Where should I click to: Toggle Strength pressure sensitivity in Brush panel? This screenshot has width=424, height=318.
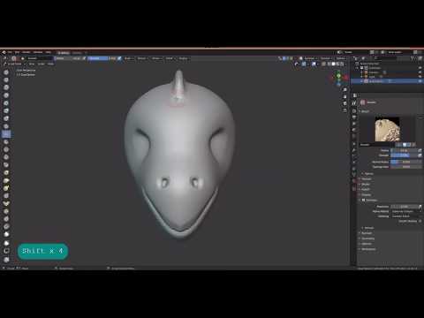click(x=420, y=155)
